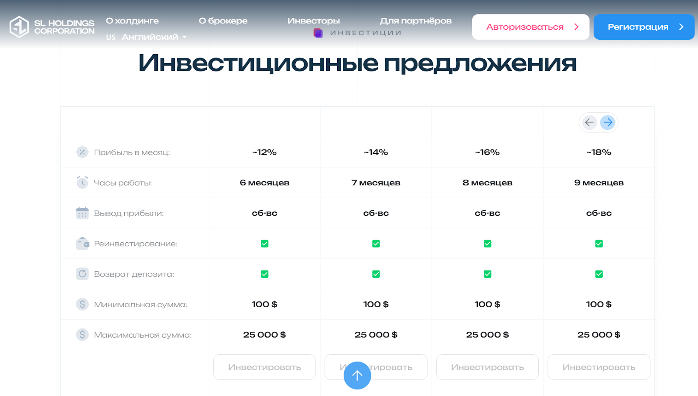Click the Возврат депозита label

point(134,274)
